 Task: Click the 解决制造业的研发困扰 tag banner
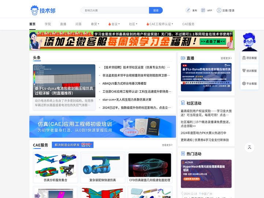pos(73,145)
